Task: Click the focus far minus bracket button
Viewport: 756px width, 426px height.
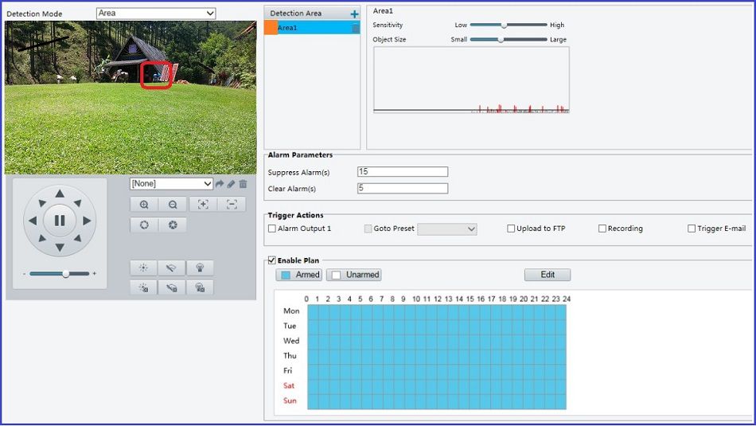Action: [x=232, y=205]
